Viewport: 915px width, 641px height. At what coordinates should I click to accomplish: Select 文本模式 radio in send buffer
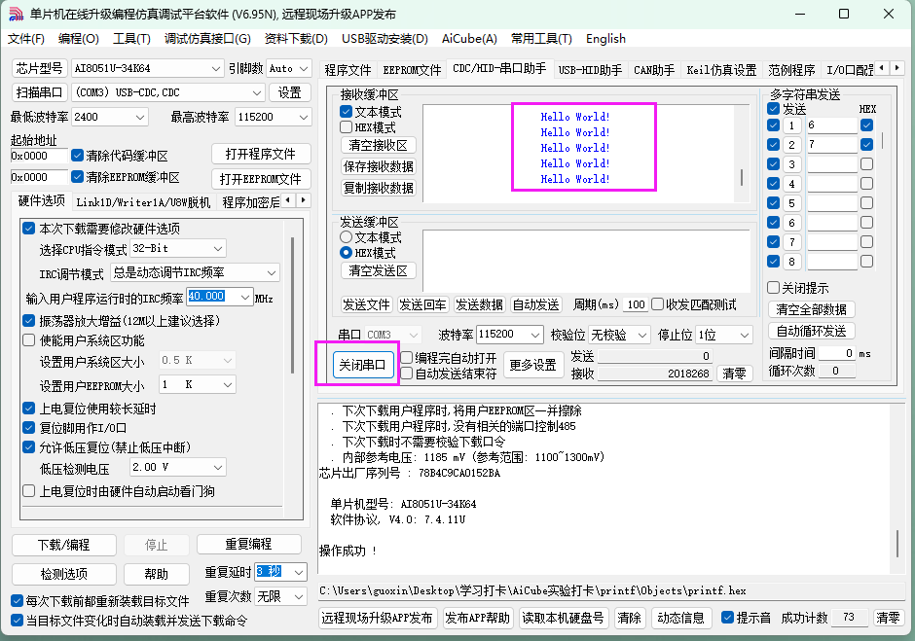[346, 237]
